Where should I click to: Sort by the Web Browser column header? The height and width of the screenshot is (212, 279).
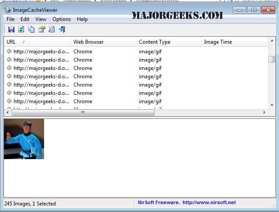[103, 42]
